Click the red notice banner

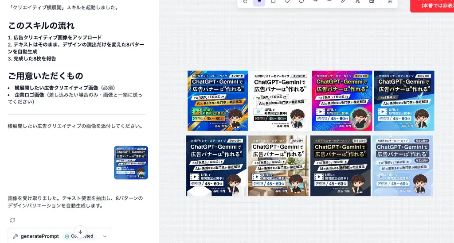[x=432, y=5]
